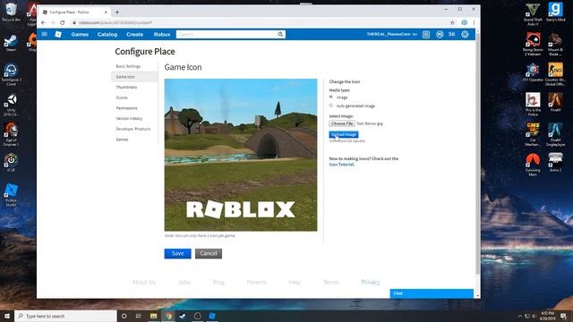Click the Upload Image button
The width and height of the screenshot is (573, 322).
[344, 134]
